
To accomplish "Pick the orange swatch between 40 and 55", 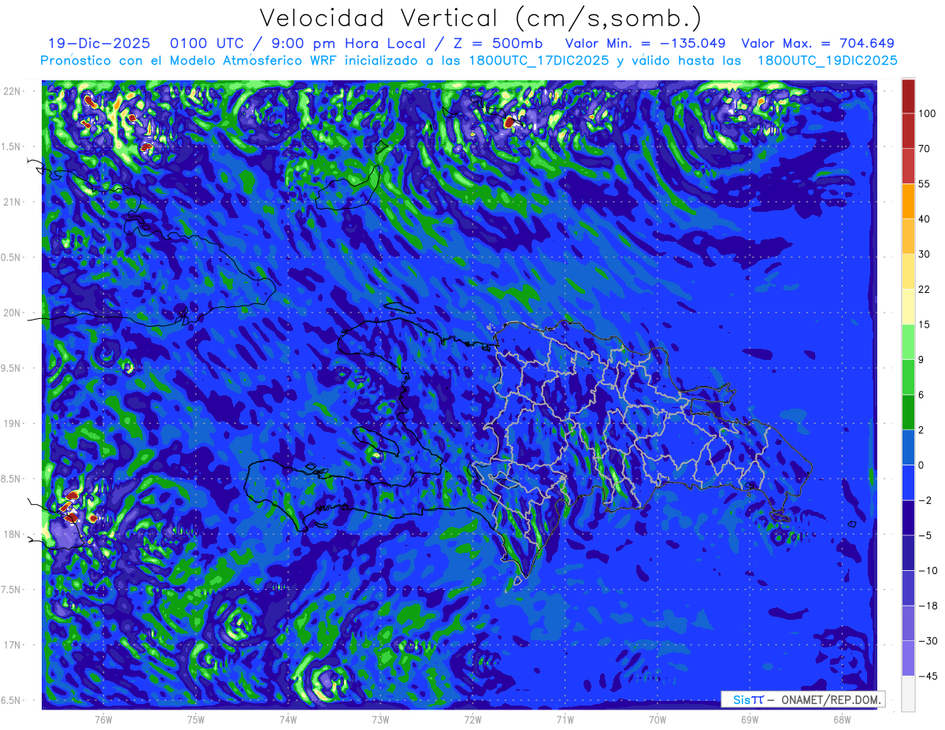I will point(908,201).
